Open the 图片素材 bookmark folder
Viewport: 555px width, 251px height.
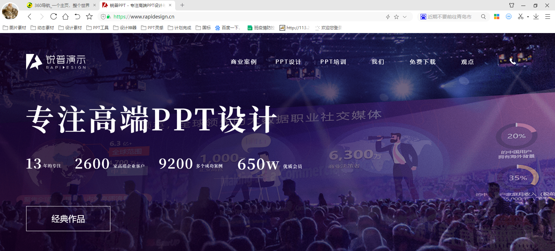click(15, 28)
